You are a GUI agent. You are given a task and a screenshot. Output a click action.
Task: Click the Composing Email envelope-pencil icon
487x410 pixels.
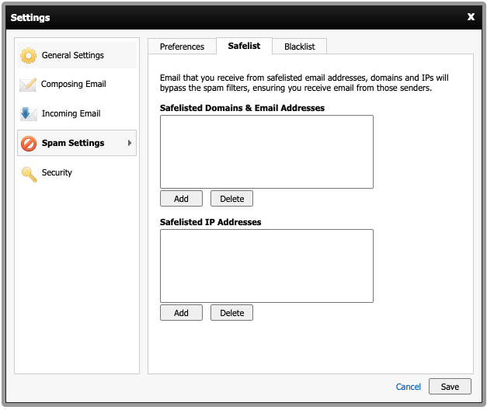(28, 85)
